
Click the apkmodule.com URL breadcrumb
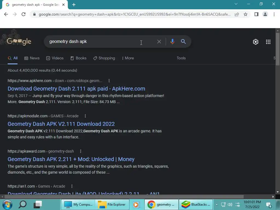coord(43,116)
